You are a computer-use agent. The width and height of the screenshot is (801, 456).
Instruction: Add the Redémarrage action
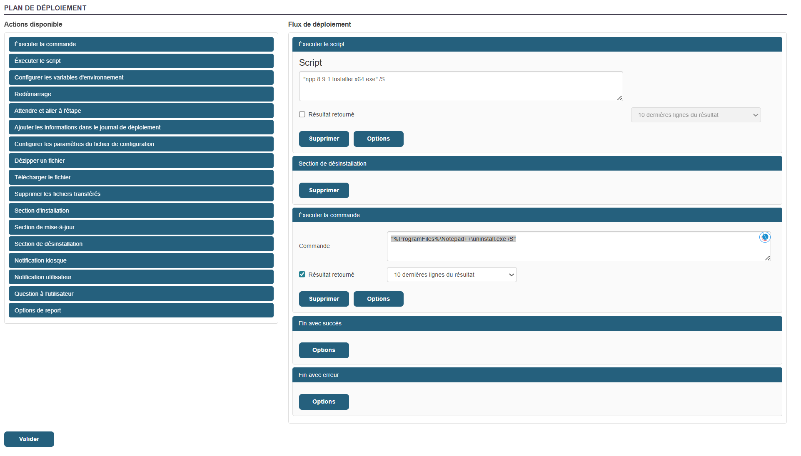click(x=141, y=94)
